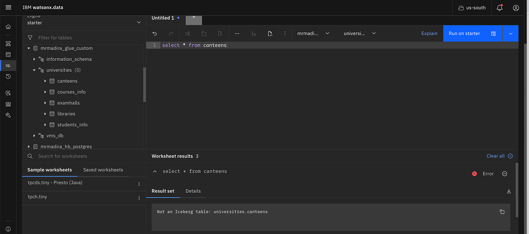This screenshot has height=234, width=529.
Task: Open tpcds.tiny - Presto (Java) worksheet
Action: click(x=55, y=183)
